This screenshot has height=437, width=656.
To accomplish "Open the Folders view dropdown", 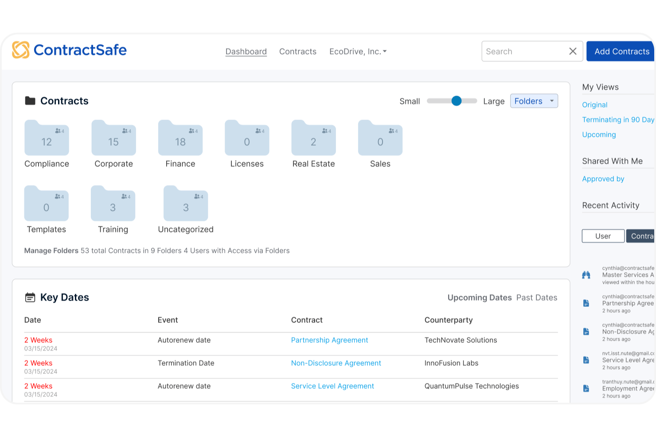I will click(534, 101).
